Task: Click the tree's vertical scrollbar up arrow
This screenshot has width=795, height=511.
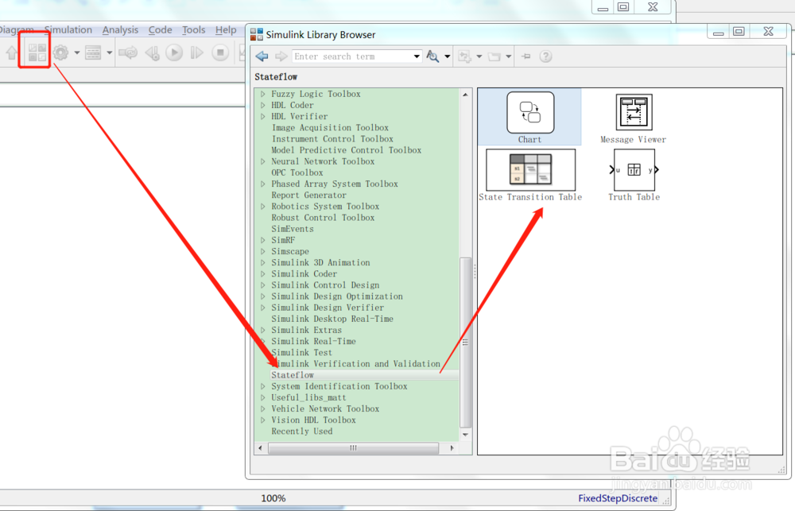Action: pos(465,95)
